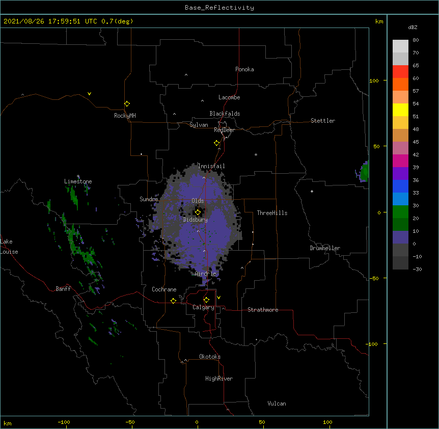Viewport: 439px width, 429px height.
Task: Pick the royal blue swatch between 36 and 33
Action: pyautogui.click(x=400, y=186)
